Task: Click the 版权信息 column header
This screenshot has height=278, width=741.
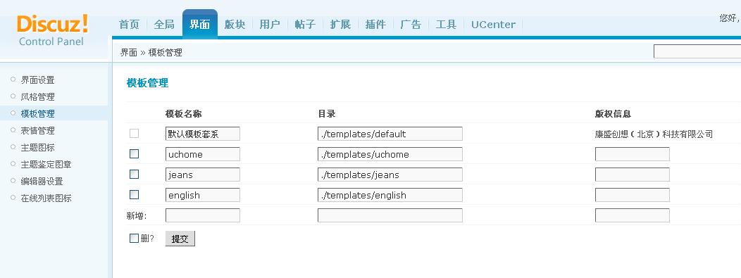Action: click(x=613, y=114)
